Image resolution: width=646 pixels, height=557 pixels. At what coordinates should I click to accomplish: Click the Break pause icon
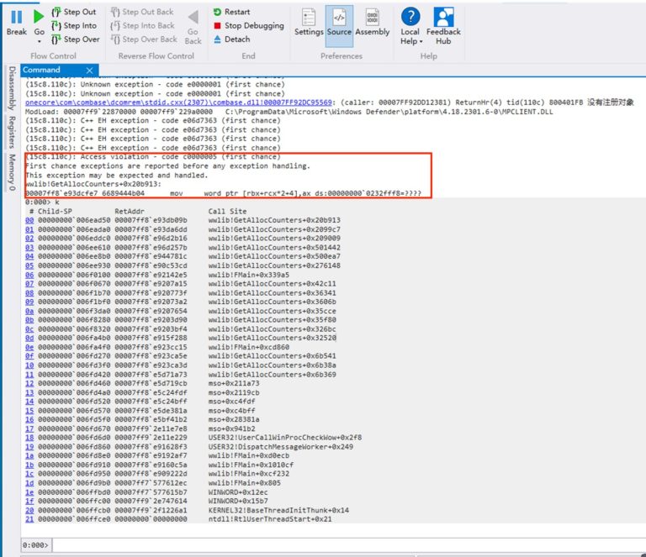[16, 17]
